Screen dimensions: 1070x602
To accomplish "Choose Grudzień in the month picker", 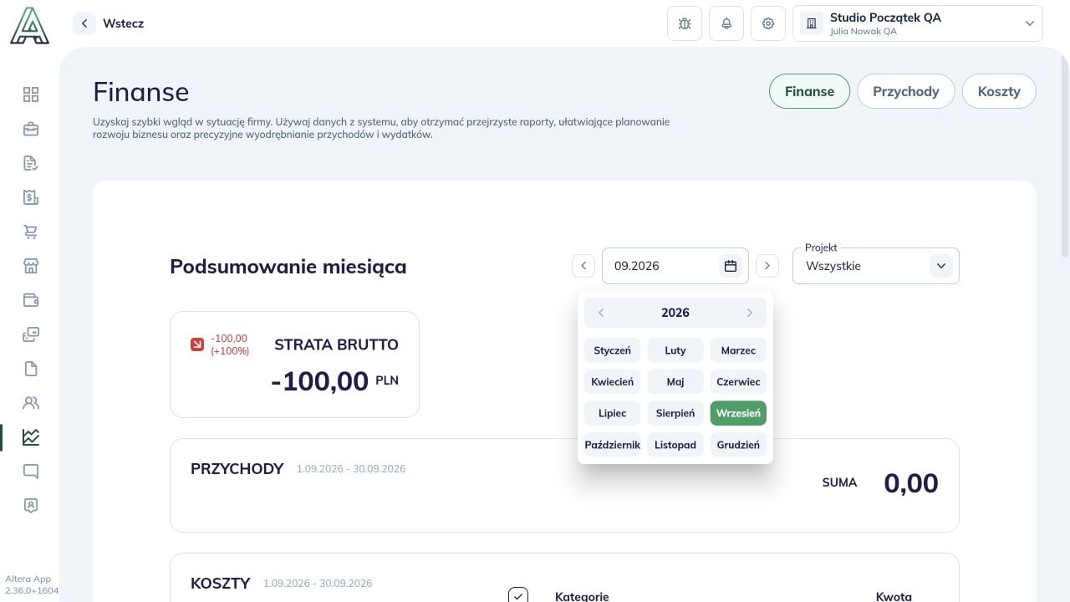I will (x=738, y=445).
